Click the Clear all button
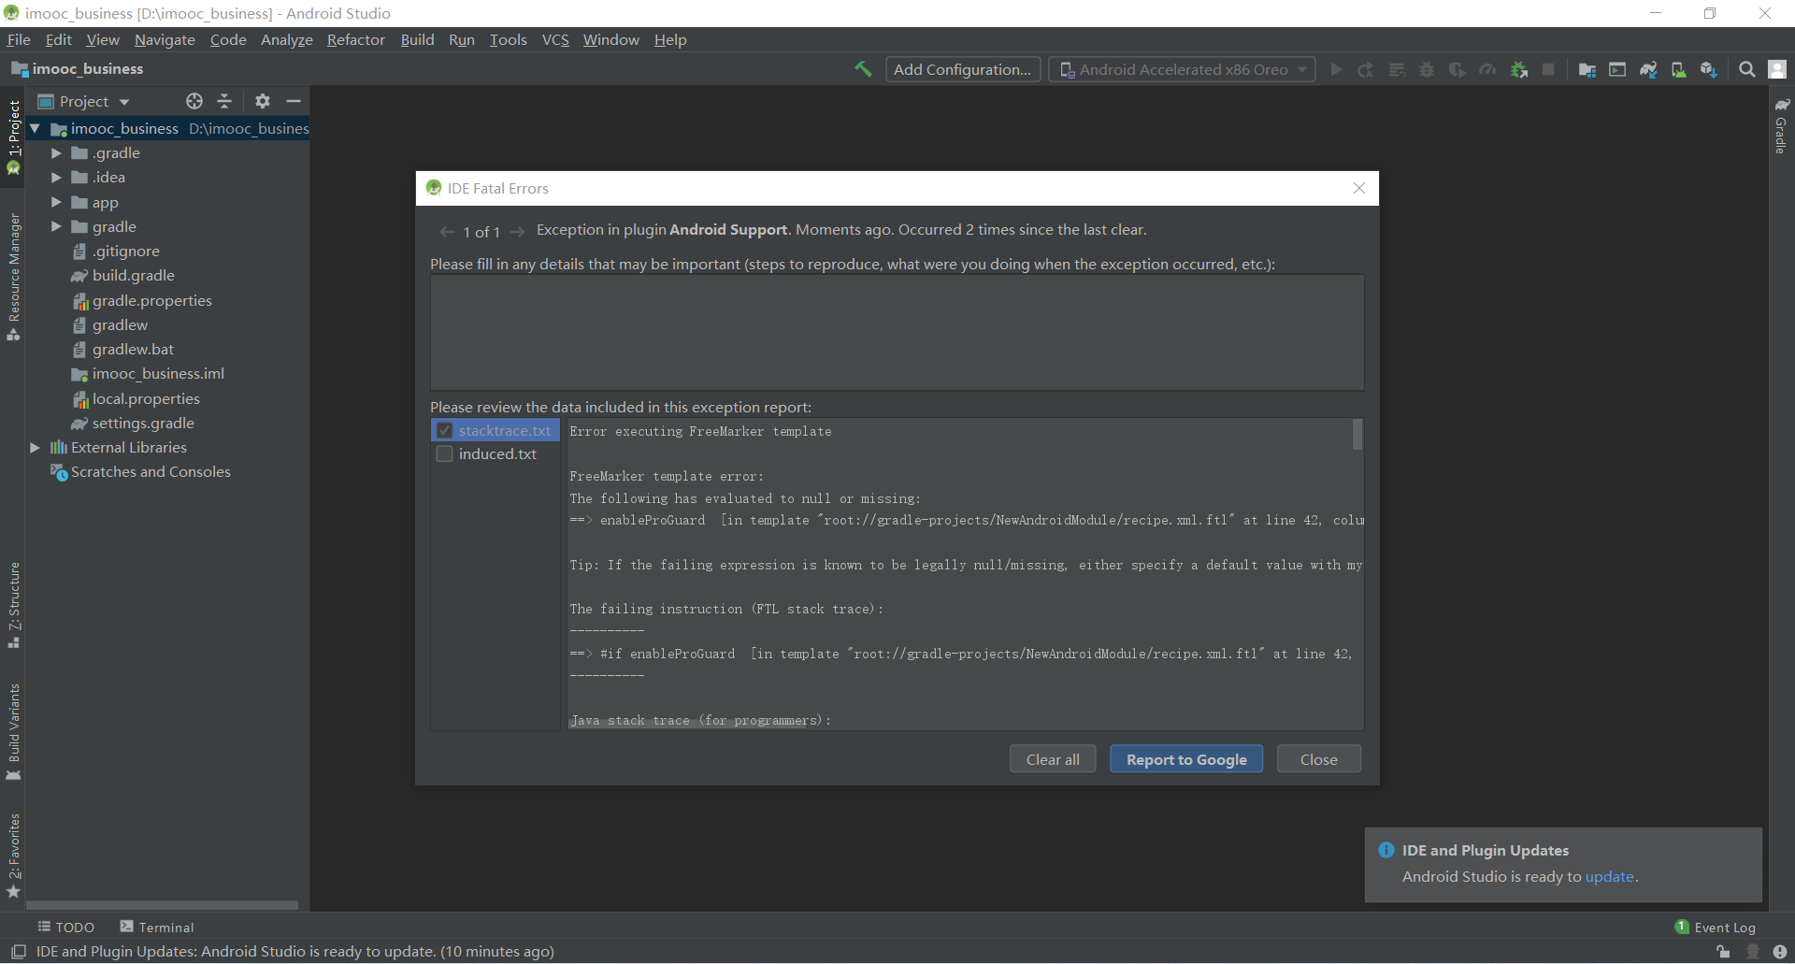 pos(1053,759)
